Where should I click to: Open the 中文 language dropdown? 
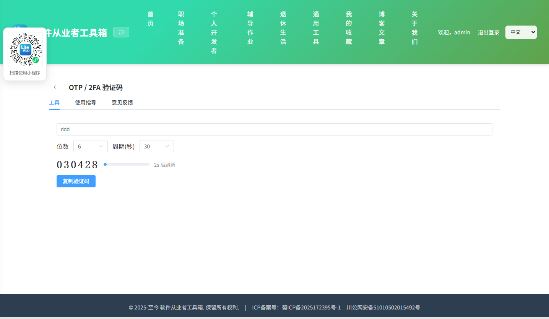[521, 32]
